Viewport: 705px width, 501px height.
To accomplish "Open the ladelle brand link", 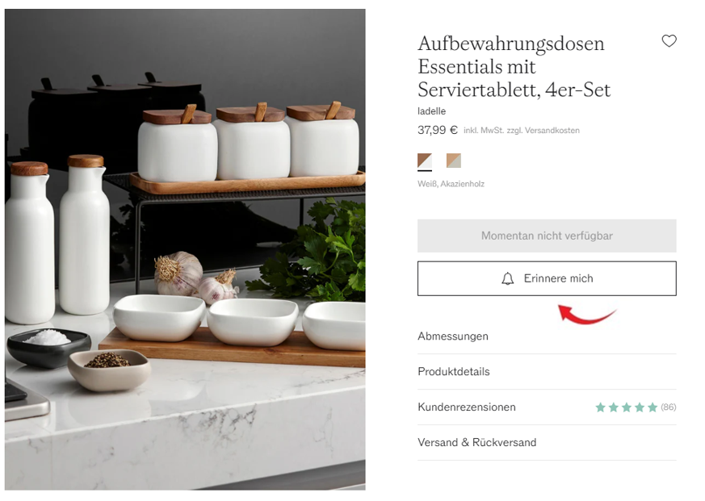I will point(431,111).
